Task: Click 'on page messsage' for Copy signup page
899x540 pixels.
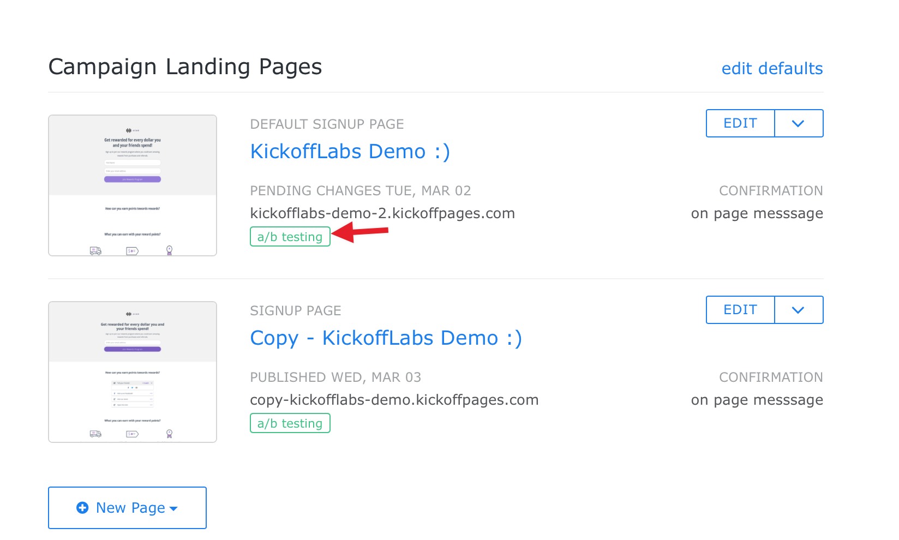Action: [x=757, y=400]
